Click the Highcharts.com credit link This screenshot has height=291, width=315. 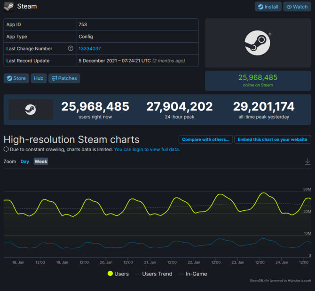[280, 280]
